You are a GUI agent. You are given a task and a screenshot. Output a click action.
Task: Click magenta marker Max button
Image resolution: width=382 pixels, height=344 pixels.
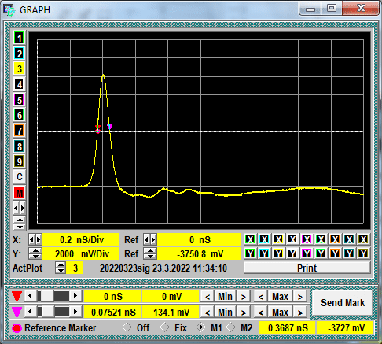pos(280,313)
